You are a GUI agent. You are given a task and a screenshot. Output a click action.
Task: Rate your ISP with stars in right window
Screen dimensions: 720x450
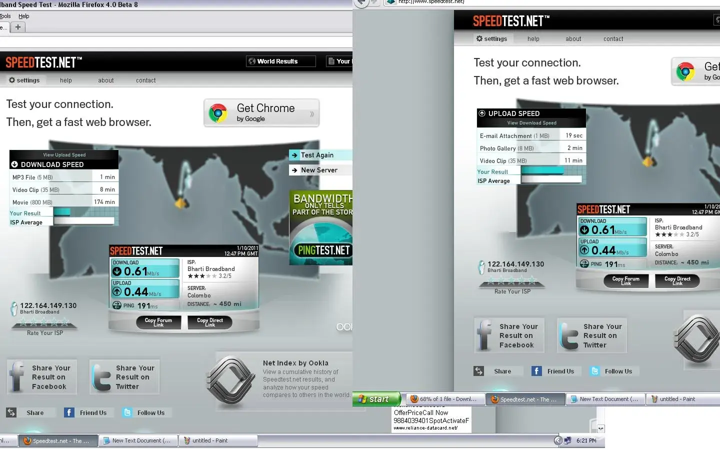pyautogui.click(x=511, y=281)
